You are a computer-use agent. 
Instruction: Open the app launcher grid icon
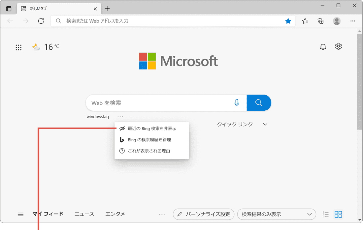(18, 47)
